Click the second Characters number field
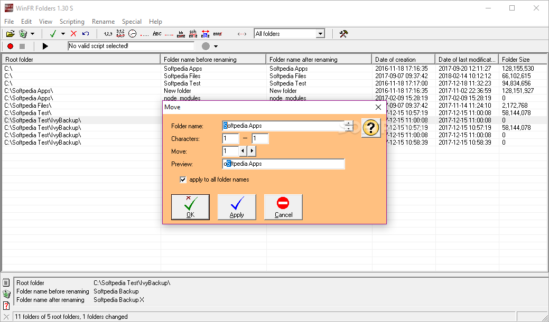The image size is (549, 322). click(260, 138)
